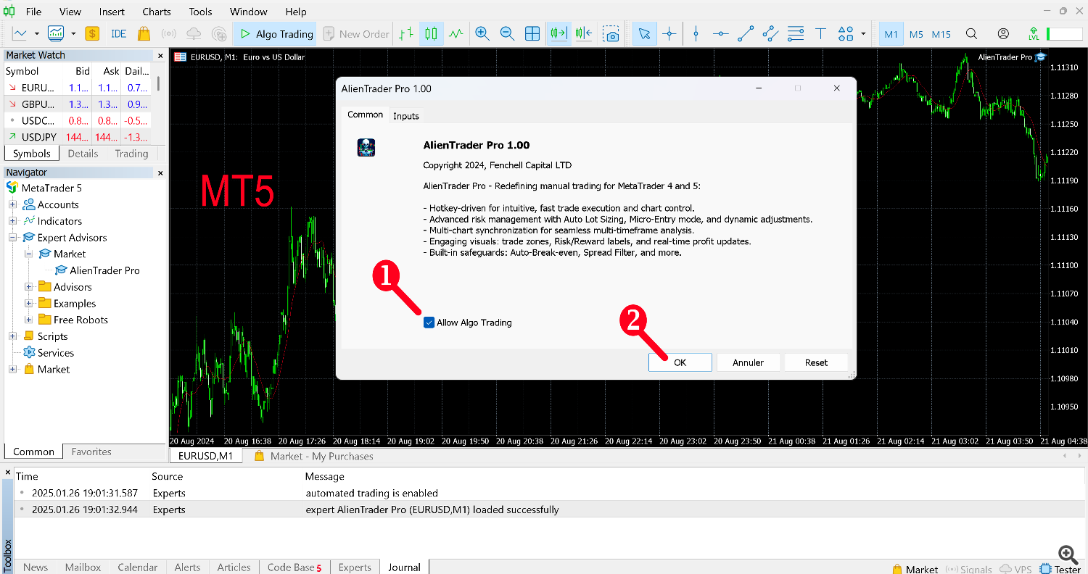Screen dimensions: 1088x574
Task: Switch to the Inputs tab in dialog
Action: click(406, 116)
